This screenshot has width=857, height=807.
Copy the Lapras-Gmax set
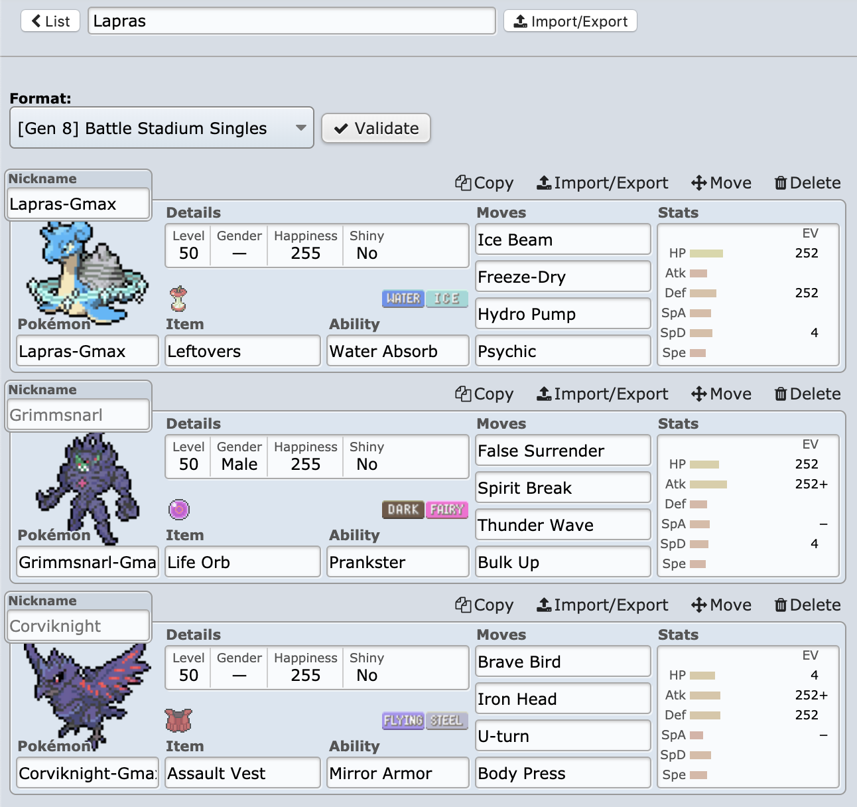[x=484, y=183]
